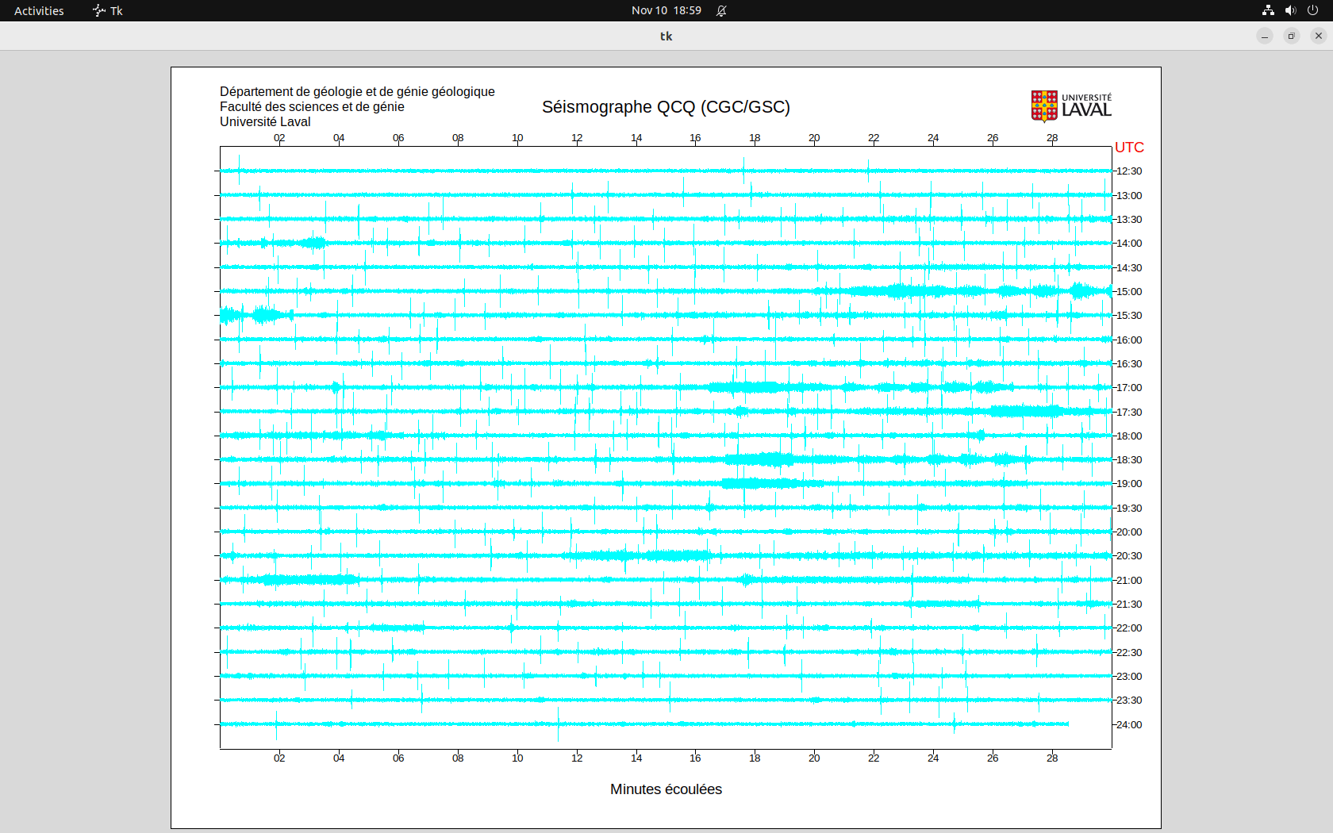Screen dimensions: 1333x833
Task: Select the 15:00 UTC trace label
Action: point(1129,292)
